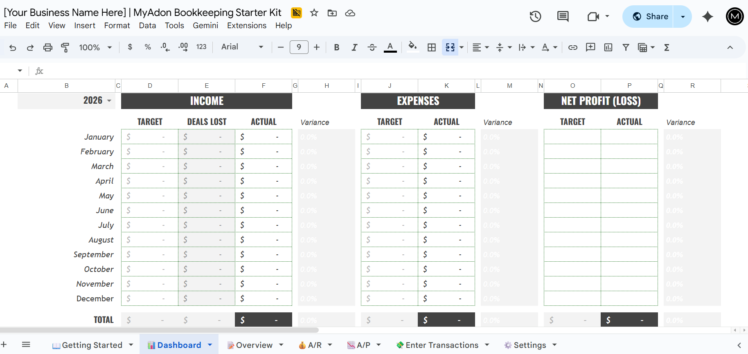Viewport: 748px width, 354px height.
Task: Open the Functions sigma menu
Action: pos(667,47)
